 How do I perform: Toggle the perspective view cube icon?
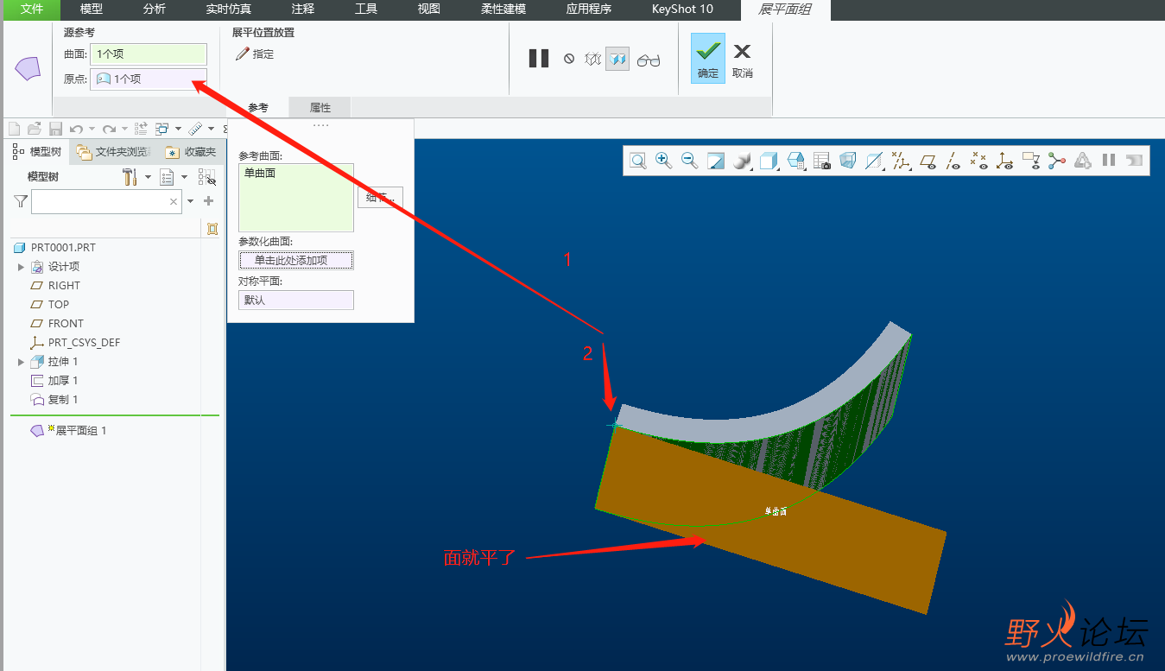(x=847, y=160)
